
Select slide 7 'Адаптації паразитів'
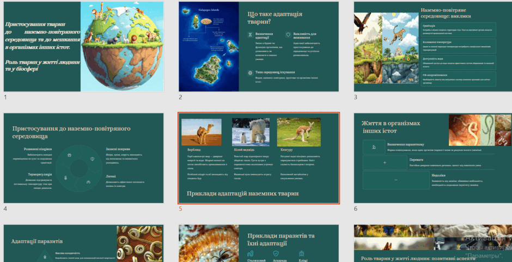[83, 243]
